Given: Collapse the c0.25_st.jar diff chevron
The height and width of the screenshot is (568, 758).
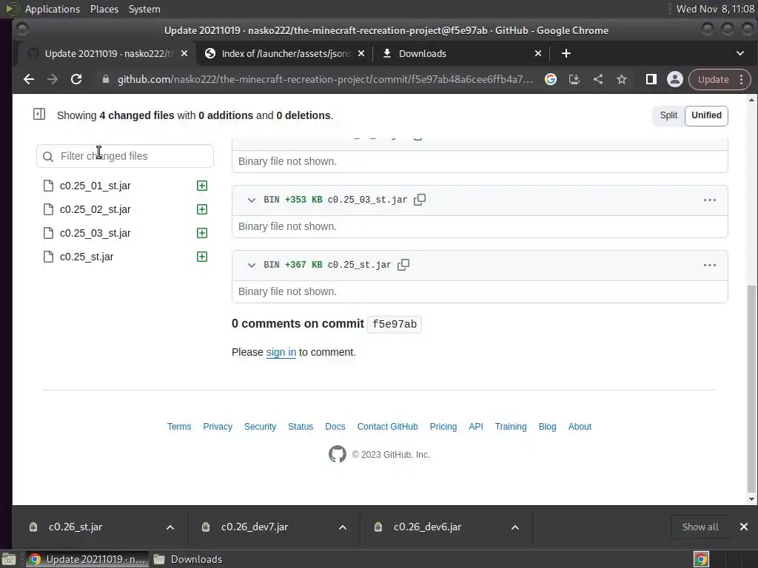Looking at the screenshot, I should 252,266.
